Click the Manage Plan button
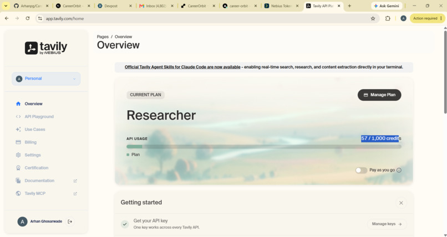Screen dimensions: 447x237 [x=379, y=95]
